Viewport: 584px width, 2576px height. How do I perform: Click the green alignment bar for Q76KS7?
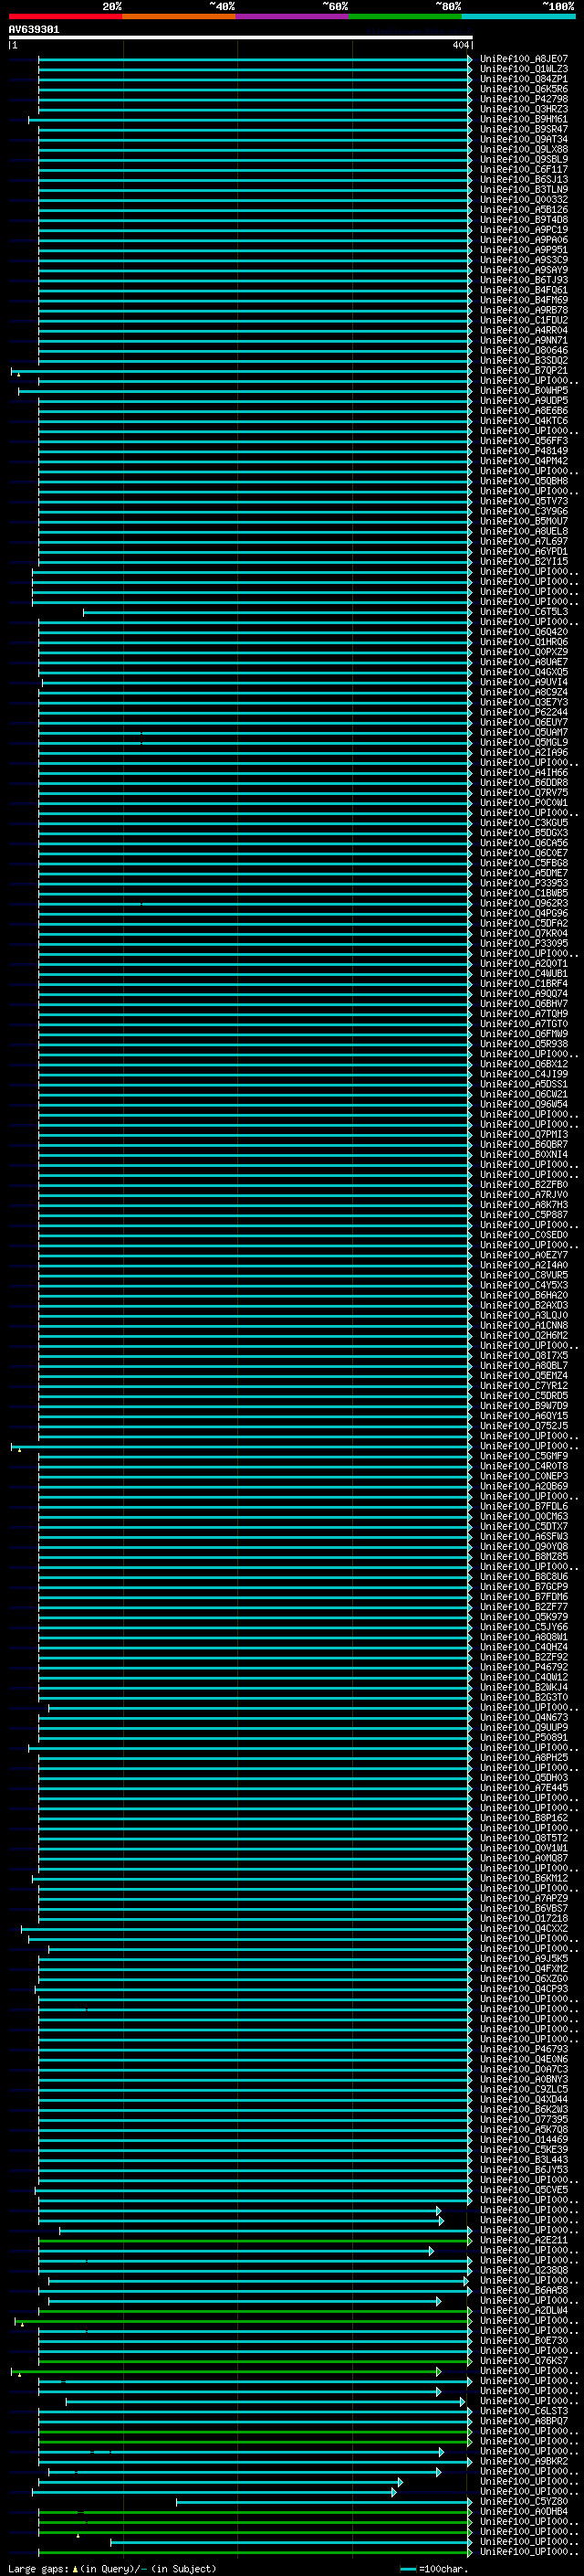pyautogui.click(x=255, y=2360)
